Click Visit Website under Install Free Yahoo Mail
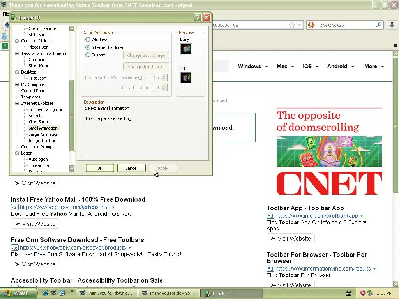Image resolution: width=399 pixels, height=299 pixels. tap(35, 224)
